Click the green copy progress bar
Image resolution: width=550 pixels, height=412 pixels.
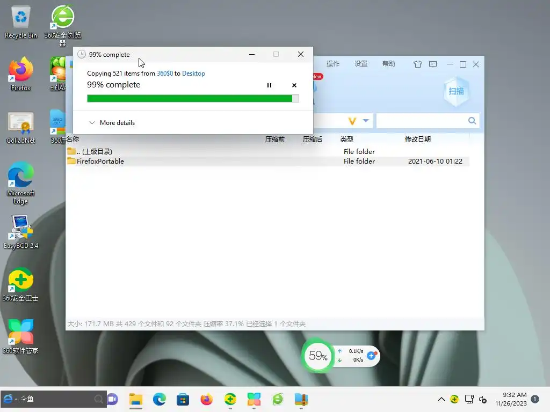pyautogui.click(x=193, y=99)
